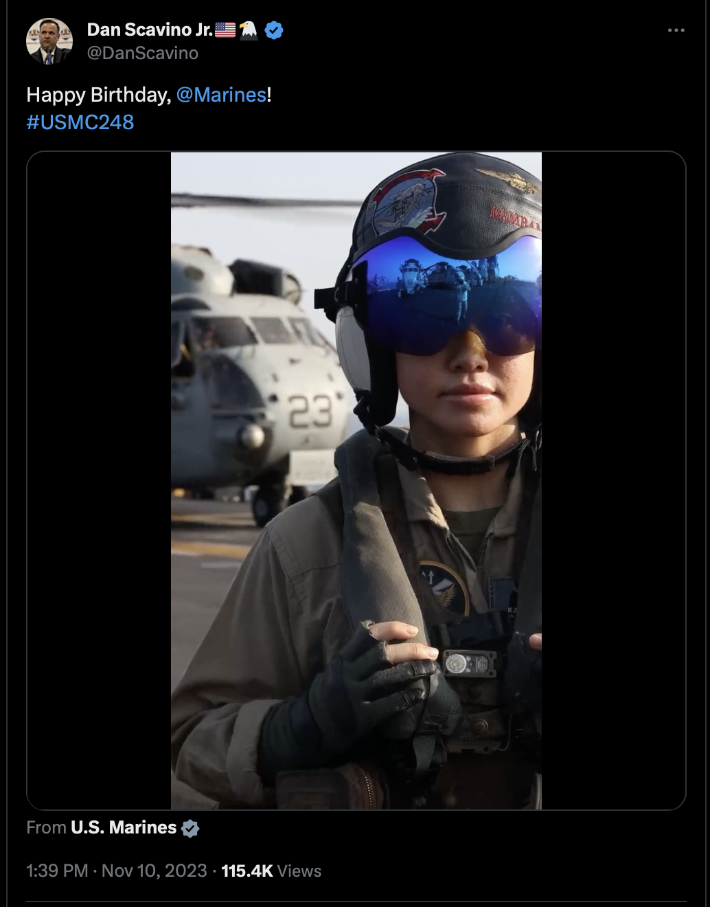Click the Nov 10, 2023 date
The image size is (710, 907).
coord(154,871)
